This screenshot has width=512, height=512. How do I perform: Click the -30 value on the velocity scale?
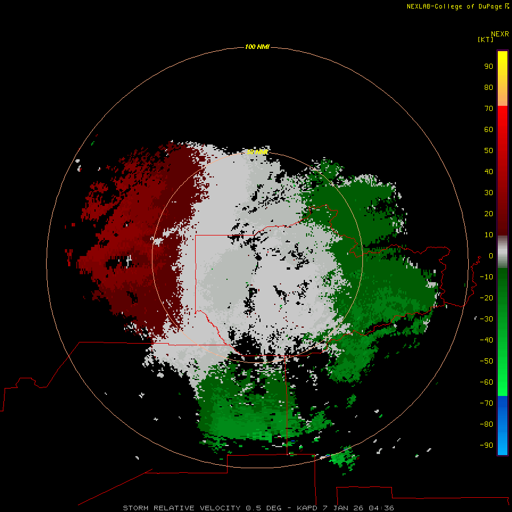click(x=486, y=319)
